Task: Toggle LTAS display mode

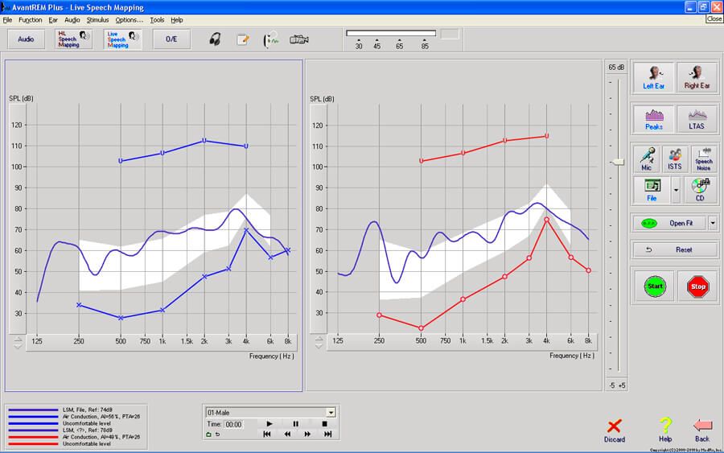Action: (x=697, y=119)
